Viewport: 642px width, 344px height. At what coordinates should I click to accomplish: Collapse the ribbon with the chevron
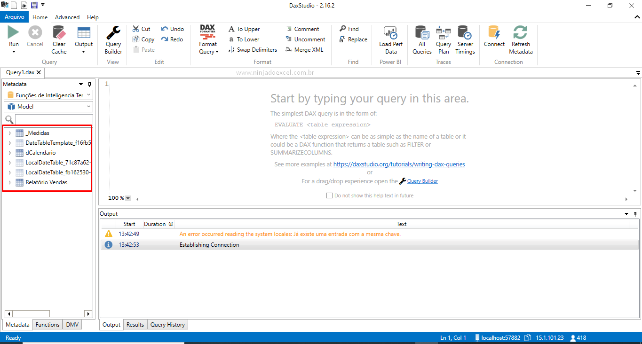pyautogui.click(x=638, y=17)
